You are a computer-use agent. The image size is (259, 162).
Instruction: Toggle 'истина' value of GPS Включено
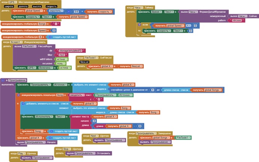coord(65,68)
